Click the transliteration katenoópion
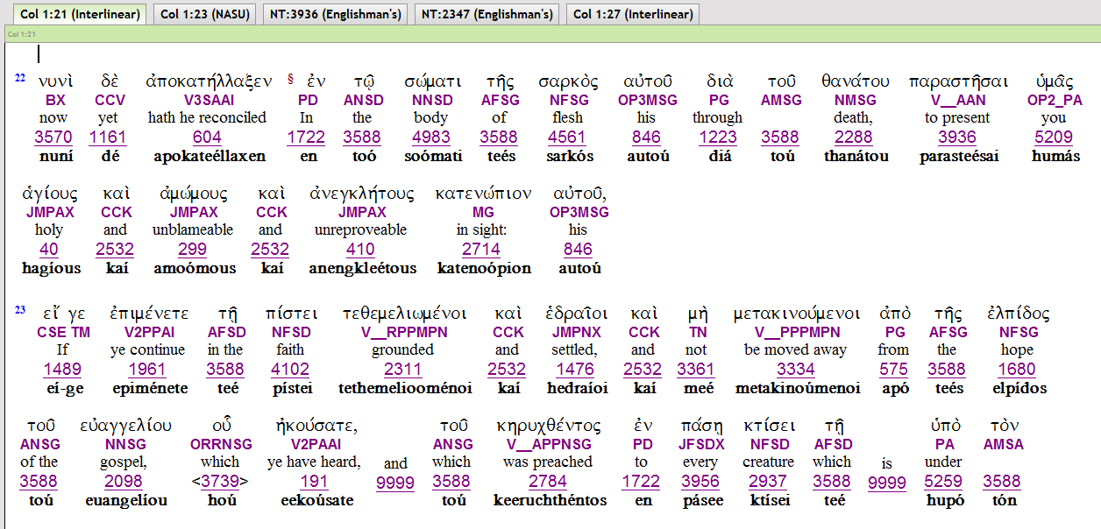This screenshot has height=529, width=1101. (483, 268)
